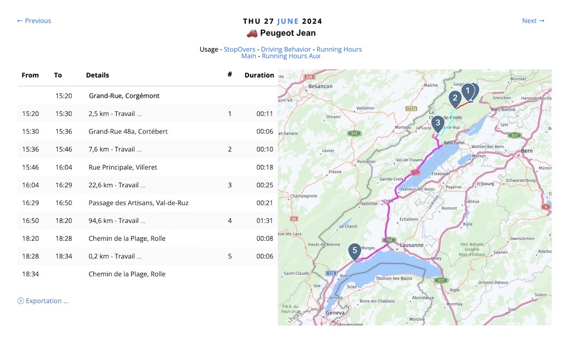Image resolution: width=576 pixels, height=363 pixels.
Task: Expand details of the 2,5 km Travail trip
Action: pos(139,114)
